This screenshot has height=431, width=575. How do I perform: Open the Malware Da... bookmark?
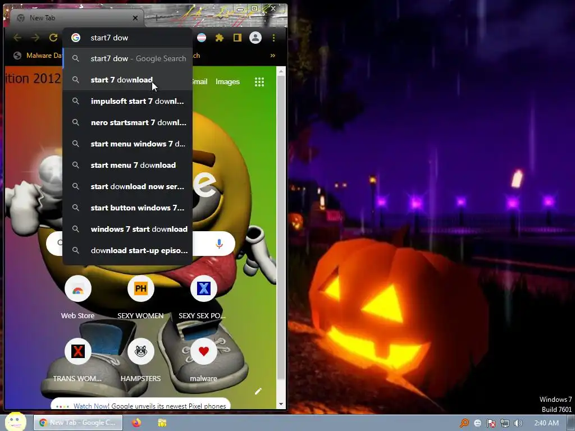point(38,56)
